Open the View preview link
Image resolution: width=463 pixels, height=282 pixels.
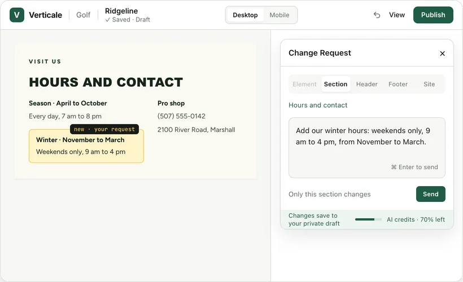(396, 15)
